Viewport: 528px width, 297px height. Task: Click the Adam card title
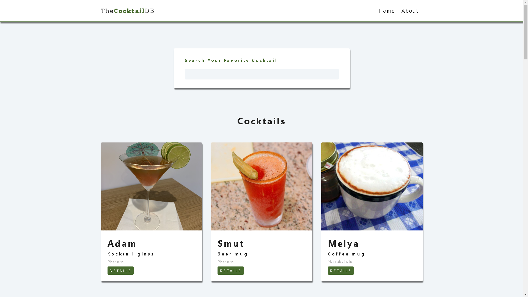click(122, 244)
